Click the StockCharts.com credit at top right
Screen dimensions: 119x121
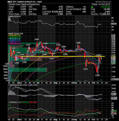(103, 2)
